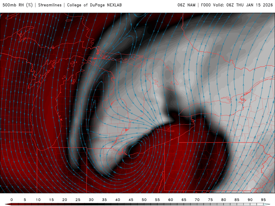Click the white right arrow end of colorbar
275x206 pixels.
267,204
